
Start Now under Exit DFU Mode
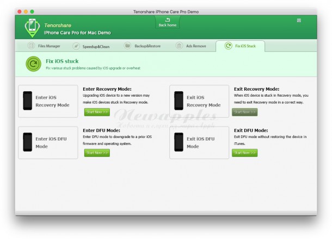click(x=244, y=153)
